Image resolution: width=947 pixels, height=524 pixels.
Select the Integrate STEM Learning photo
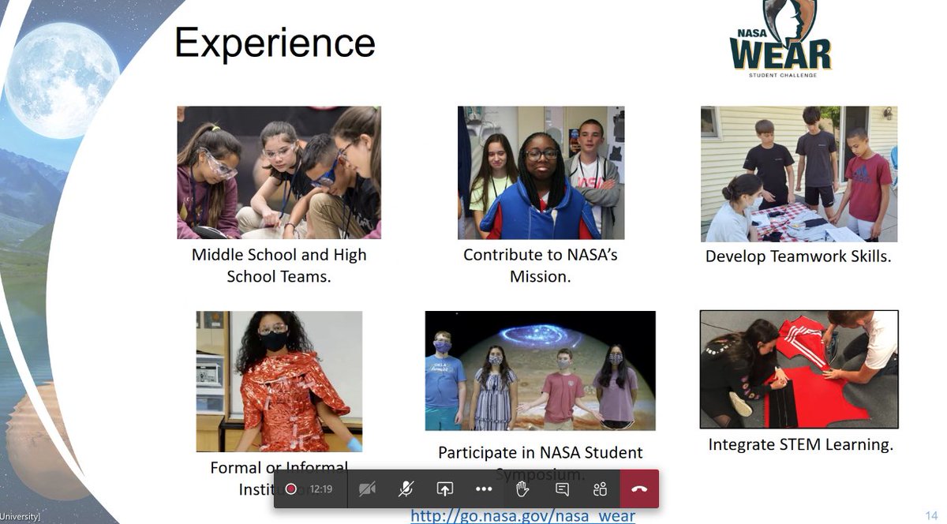(799, 369)
